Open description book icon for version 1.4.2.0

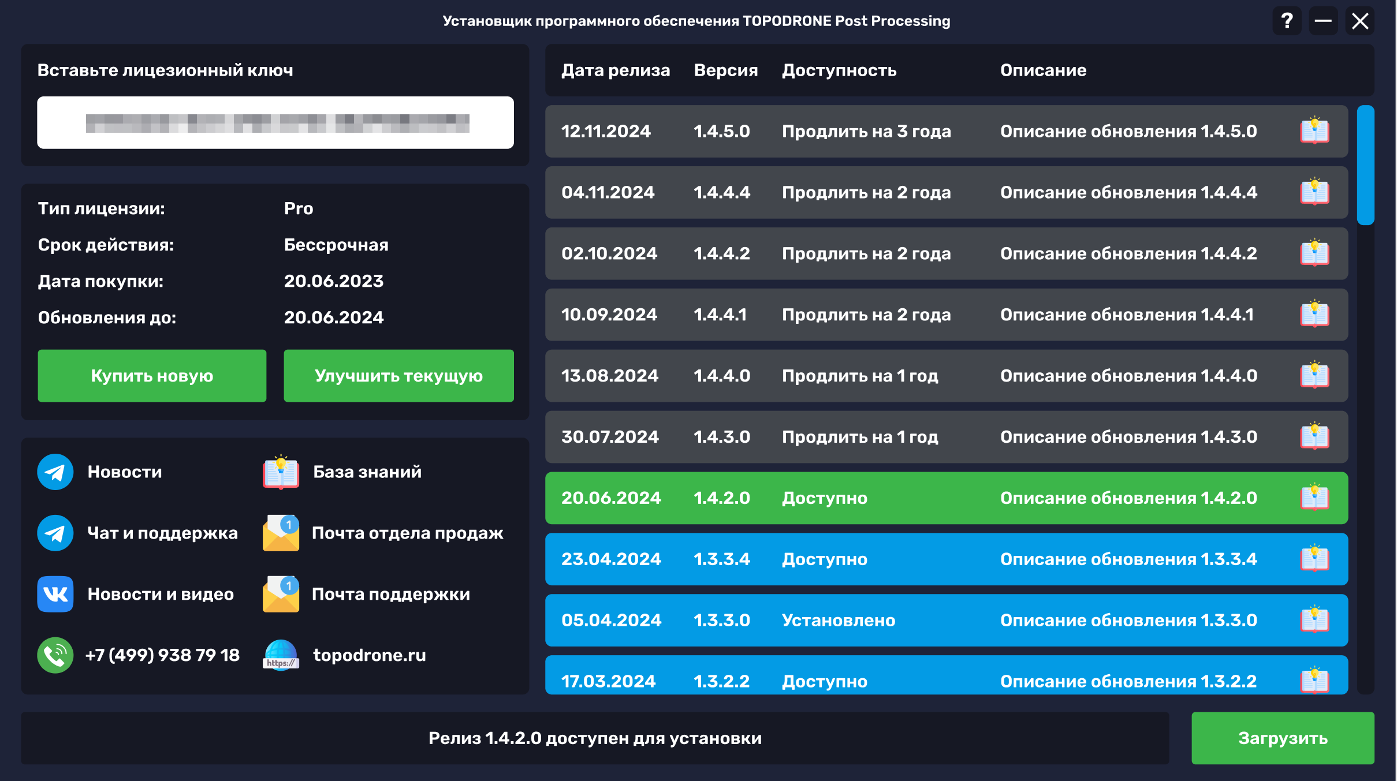pos(1314,498)
